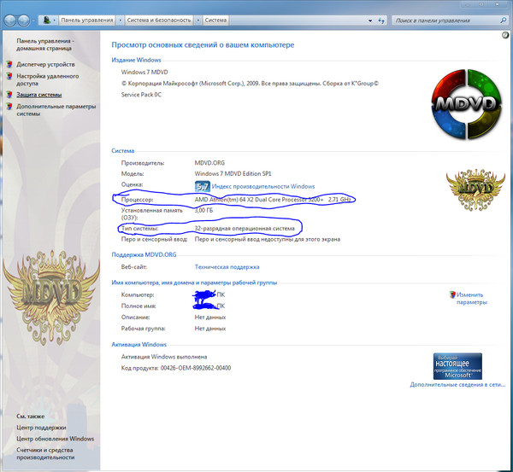
Task: Click the 3,00 ГБ memory value
Action: 203,210
